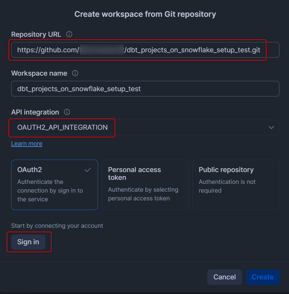Screen dimensions: 289x294
Task: Click into the Workspace name field
Action: tap(145, 89)
